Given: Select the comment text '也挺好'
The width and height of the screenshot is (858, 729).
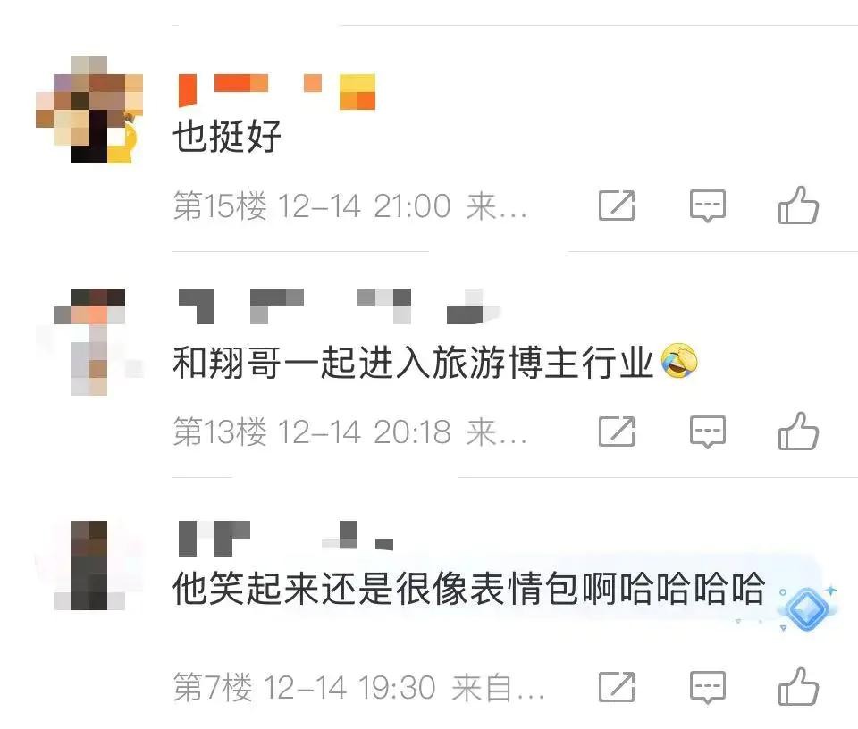Looking at the screenshot, I should 227,136.
